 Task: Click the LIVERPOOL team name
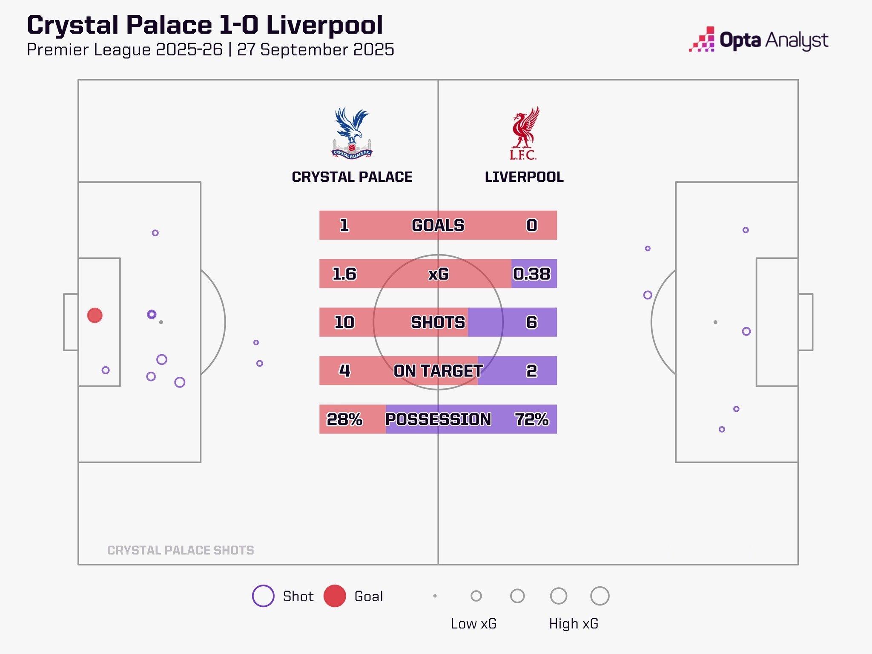click(524, 177)
